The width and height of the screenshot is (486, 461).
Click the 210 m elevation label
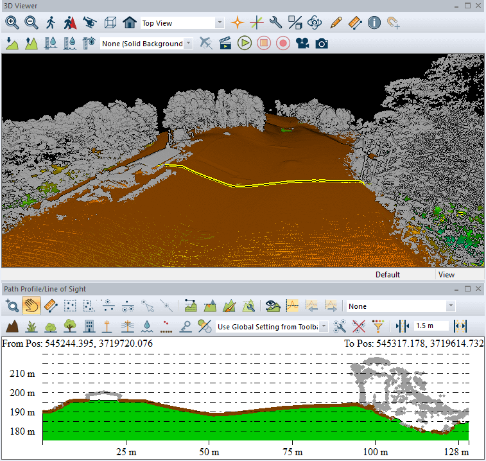[x=22, y=373]
